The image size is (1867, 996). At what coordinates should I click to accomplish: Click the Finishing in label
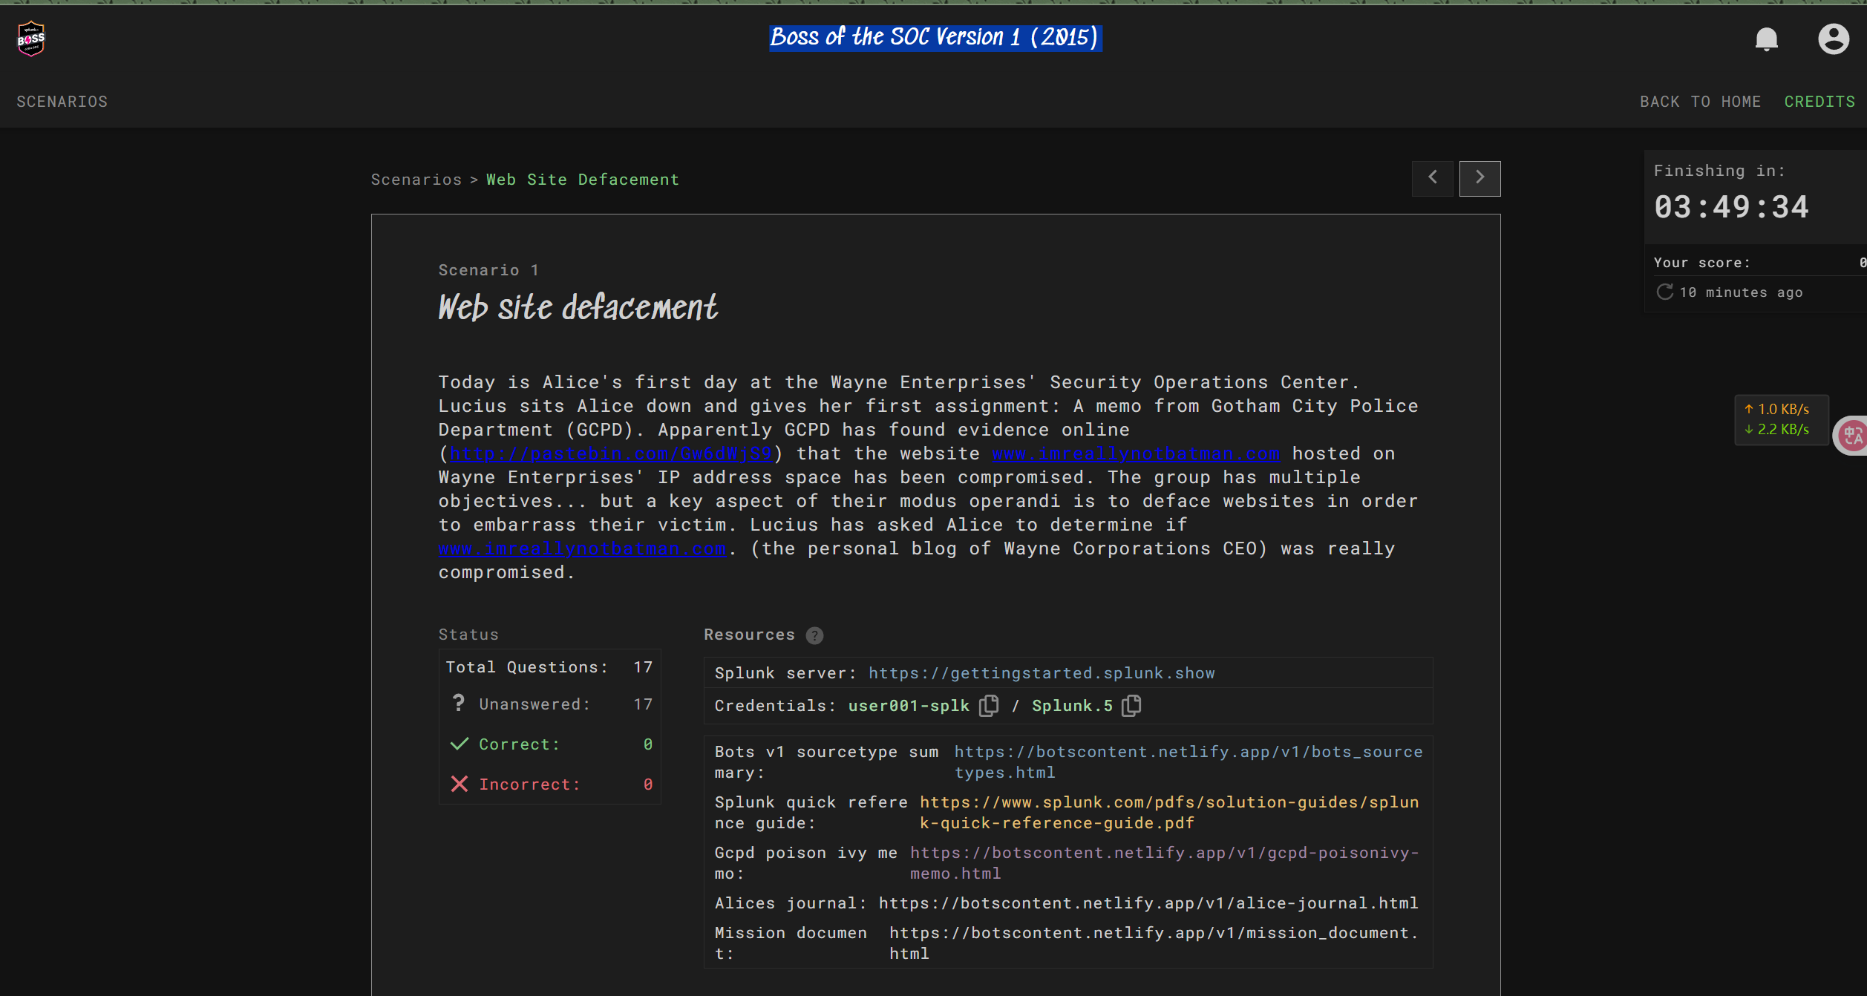click(1719, 171)
